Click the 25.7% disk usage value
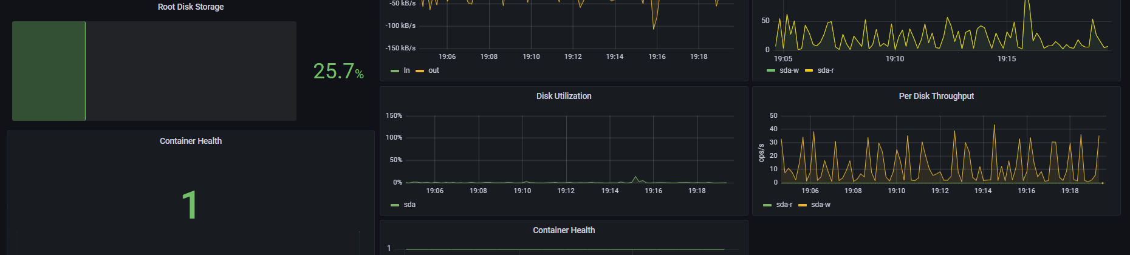The width and height of the screenshot is (1130, 255). click(338, 72)
